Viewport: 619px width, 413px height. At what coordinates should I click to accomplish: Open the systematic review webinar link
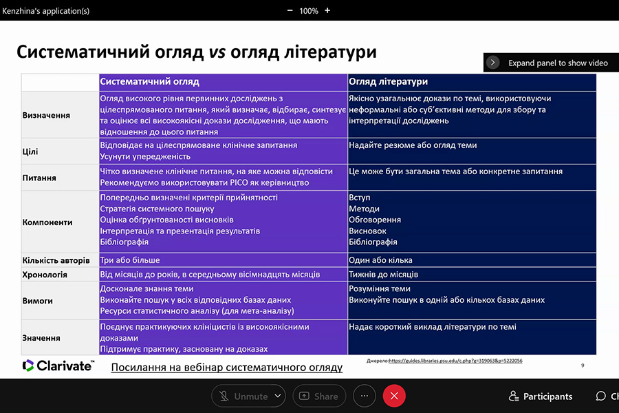(226, 367)
